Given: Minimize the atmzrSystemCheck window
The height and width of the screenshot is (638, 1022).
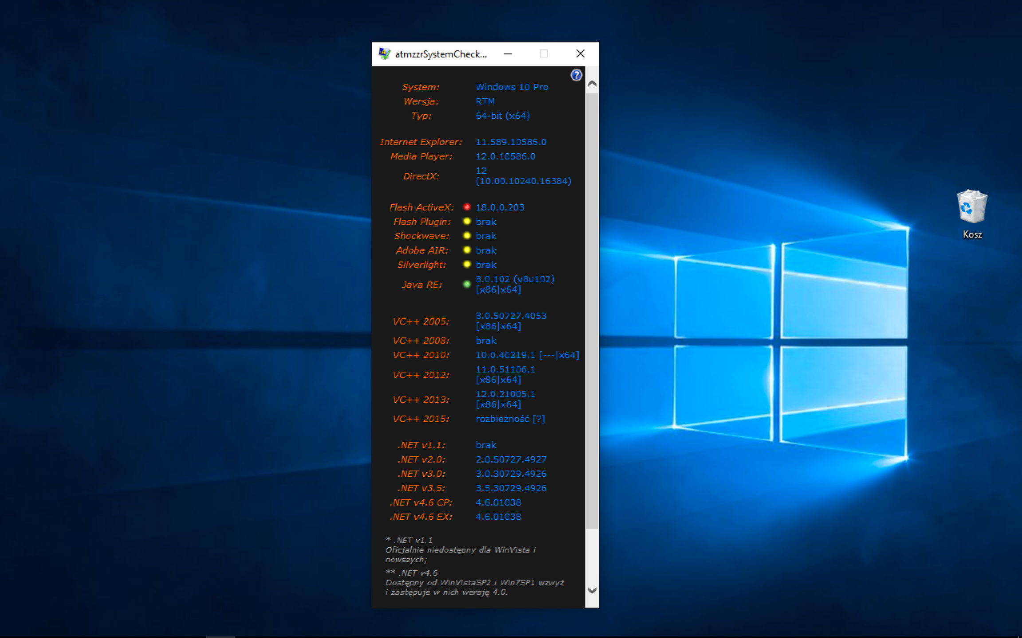Looking at the screenshot, I should [508, 54].
